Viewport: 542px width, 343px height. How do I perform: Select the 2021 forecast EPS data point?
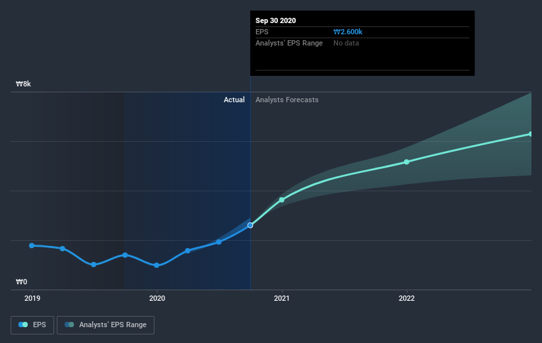coord(282,200)
